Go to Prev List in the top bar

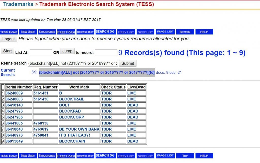126,32
